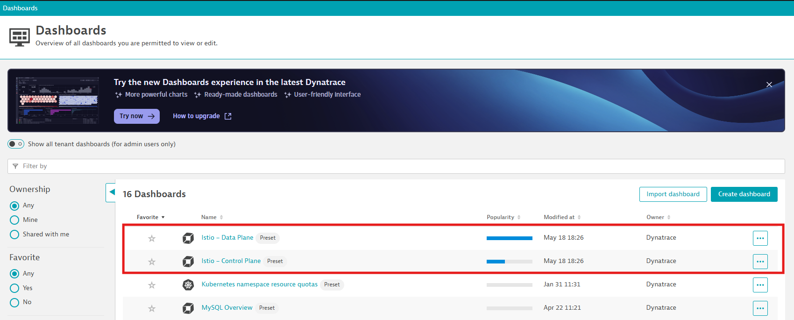Click Preset tag beside Kubernetes namespace resource quotas

(x=332, y=284)
